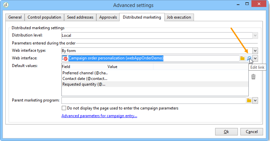Open Advanced parameters for campaign entry link

coord(99,116)
